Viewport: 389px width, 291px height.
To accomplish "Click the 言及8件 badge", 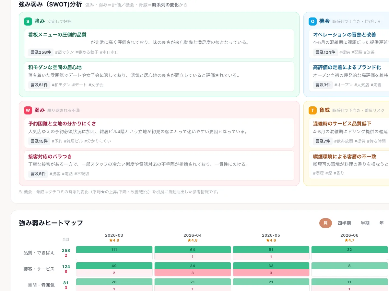I will coord(38,174).
